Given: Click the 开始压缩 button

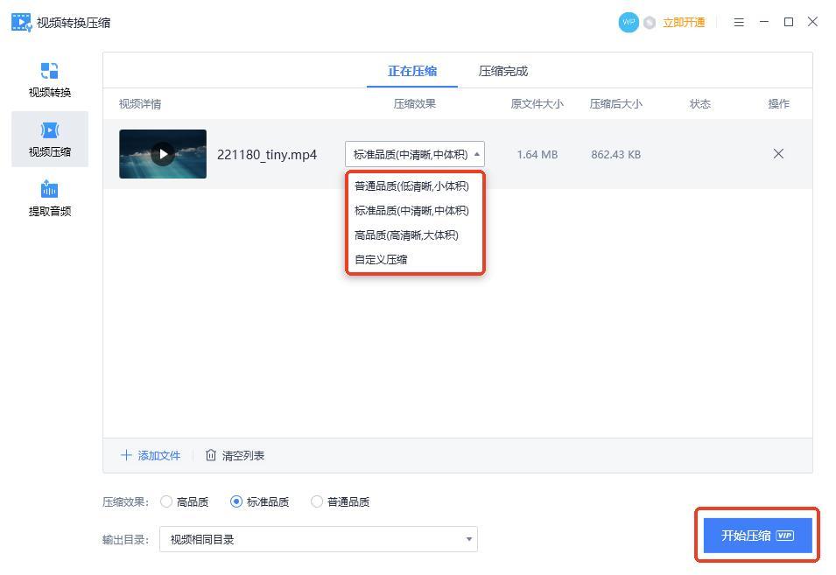Looking at the screenshot, I should pos(757,536).
